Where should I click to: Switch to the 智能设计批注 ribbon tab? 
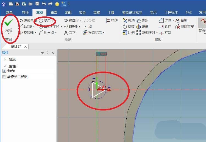[x=132, y=12]
